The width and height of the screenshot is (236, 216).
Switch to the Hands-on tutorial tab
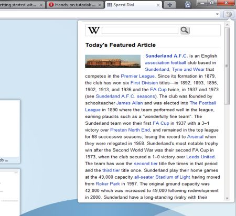point(76,5)
